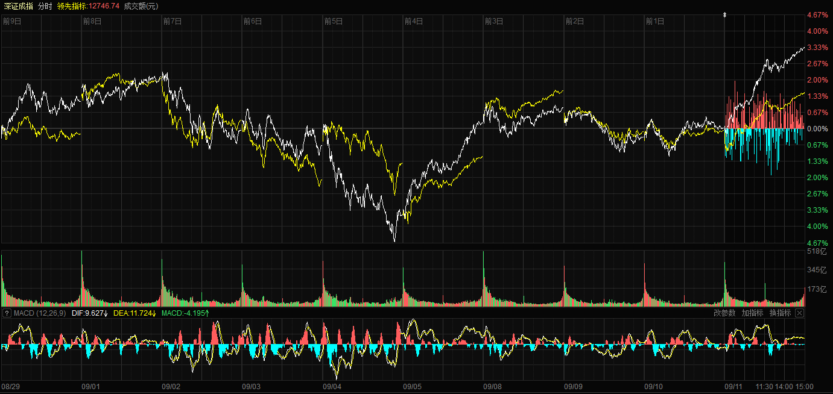This screenshot has width=833, height=394.
Task: Click the red 2.67% axis label
Action: point(817,64)
